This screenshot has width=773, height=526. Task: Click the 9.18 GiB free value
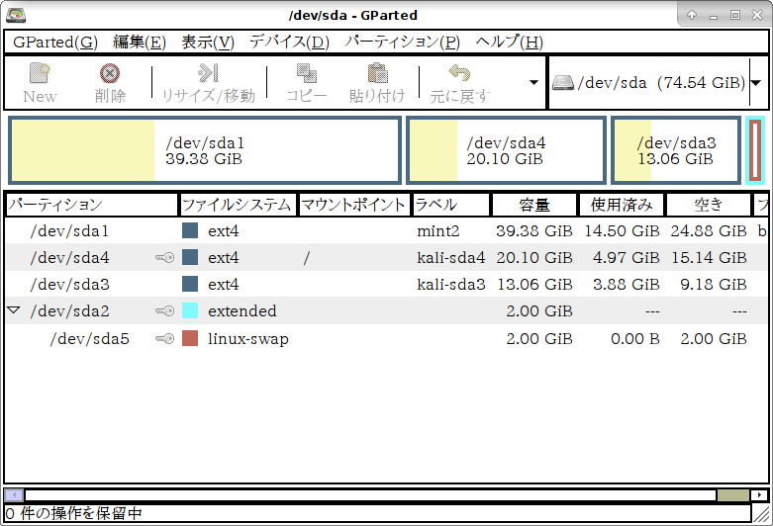click(714, 284)
